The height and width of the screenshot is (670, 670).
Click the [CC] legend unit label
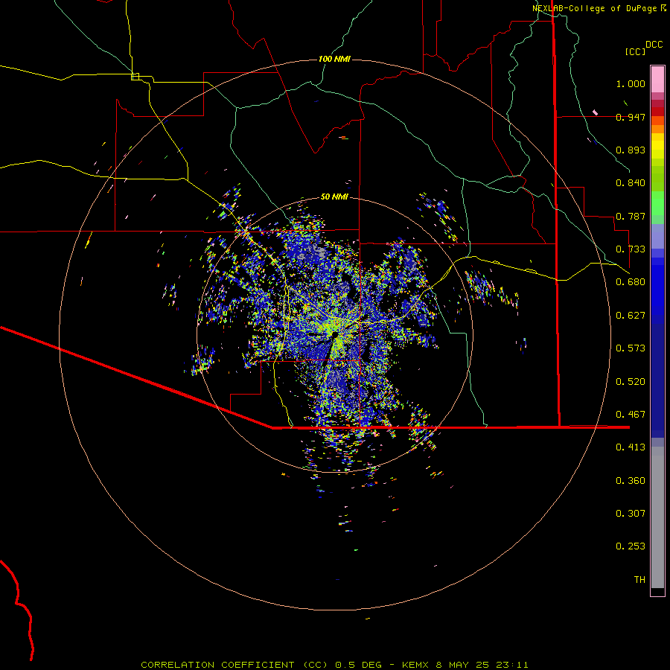(635, 51)
